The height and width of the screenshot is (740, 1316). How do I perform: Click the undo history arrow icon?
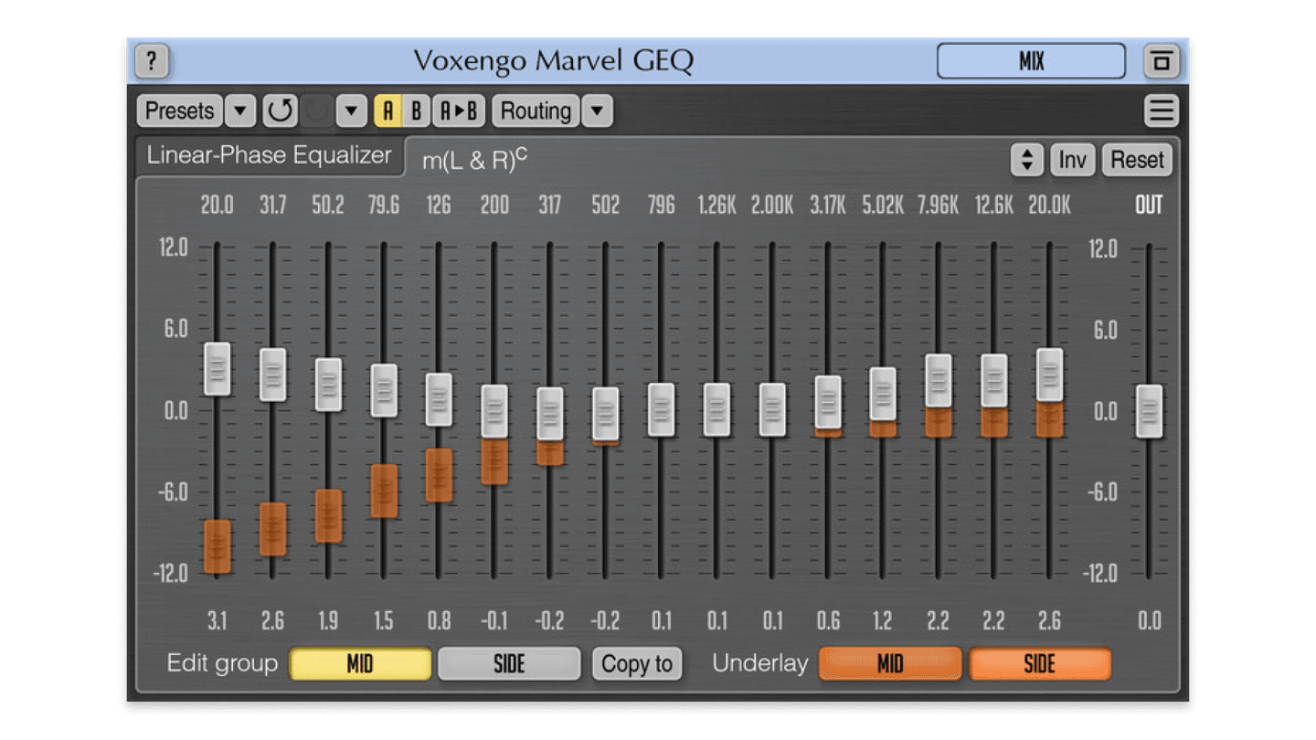coord(280,111)
